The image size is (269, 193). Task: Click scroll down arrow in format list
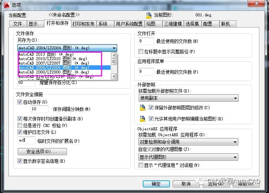(114, 76)
